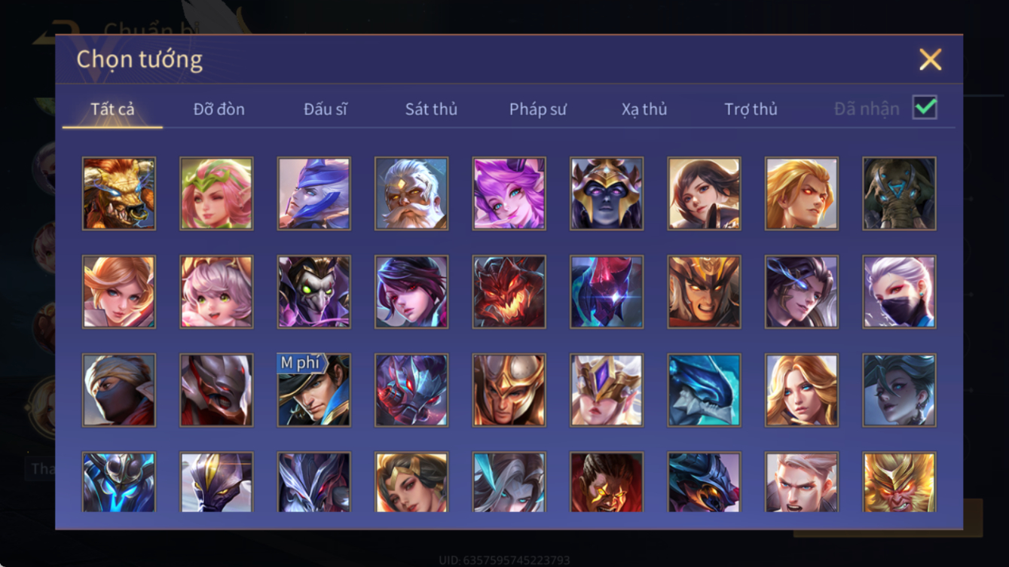Choose the hero with the 'M phí' label
The image size is (1009, 567).
313,390
